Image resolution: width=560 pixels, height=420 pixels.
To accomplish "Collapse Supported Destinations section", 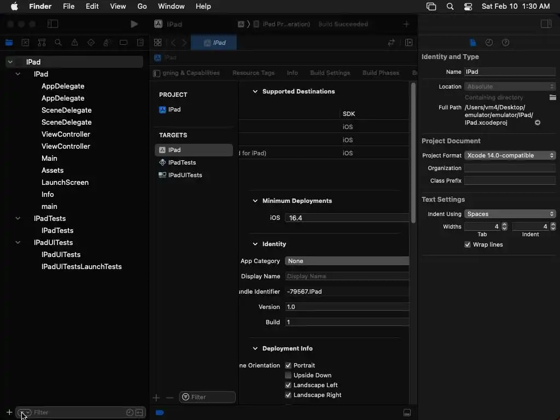I will (255, 91).
